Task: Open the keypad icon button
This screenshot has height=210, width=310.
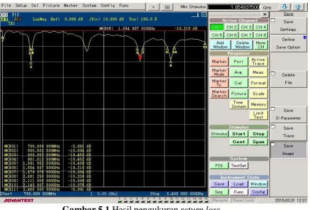Action: click(167, 7)
